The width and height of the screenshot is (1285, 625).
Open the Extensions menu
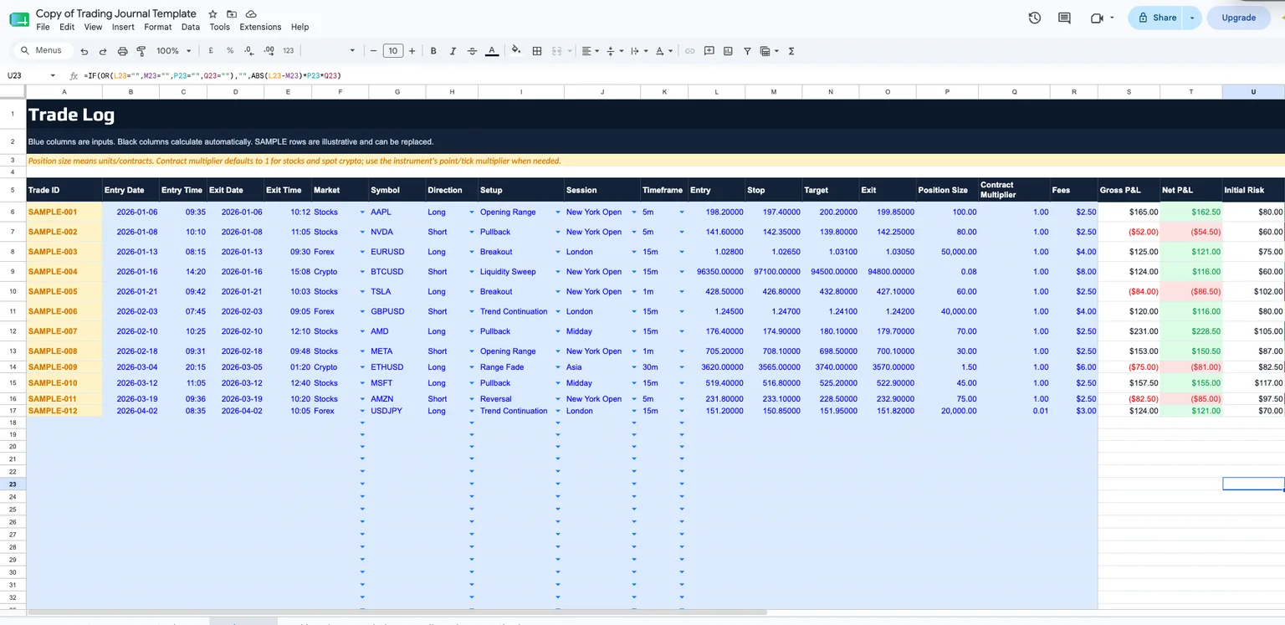[260, 27]
